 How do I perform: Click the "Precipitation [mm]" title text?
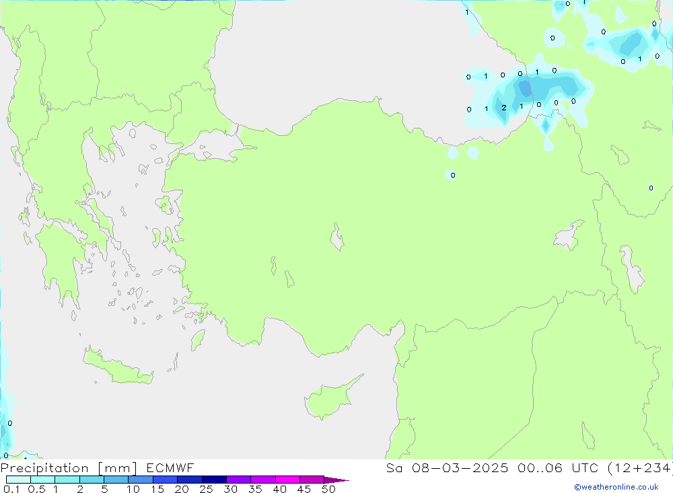click(69, 468)
